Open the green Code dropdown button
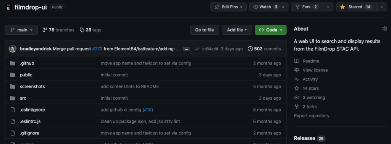Image resolution: width=391 pixels, height=144 pixels. [x=271, y=30]
